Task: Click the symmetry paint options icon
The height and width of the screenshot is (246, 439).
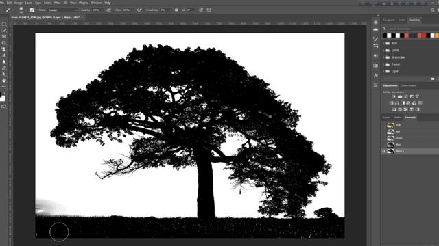Action: coord(209,10)
